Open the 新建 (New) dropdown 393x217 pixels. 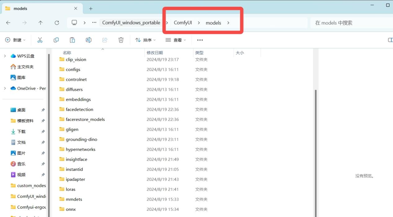16,40
